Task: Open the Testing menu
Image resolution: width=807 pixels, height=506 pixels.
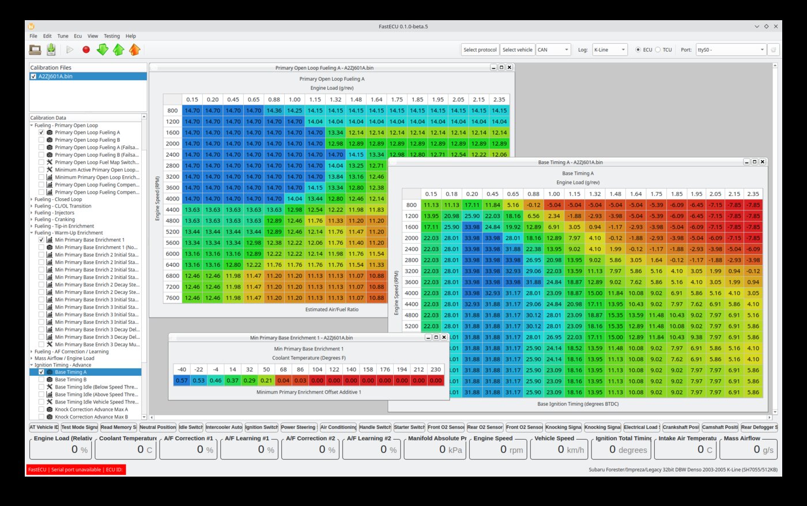Action: point(112,36)
